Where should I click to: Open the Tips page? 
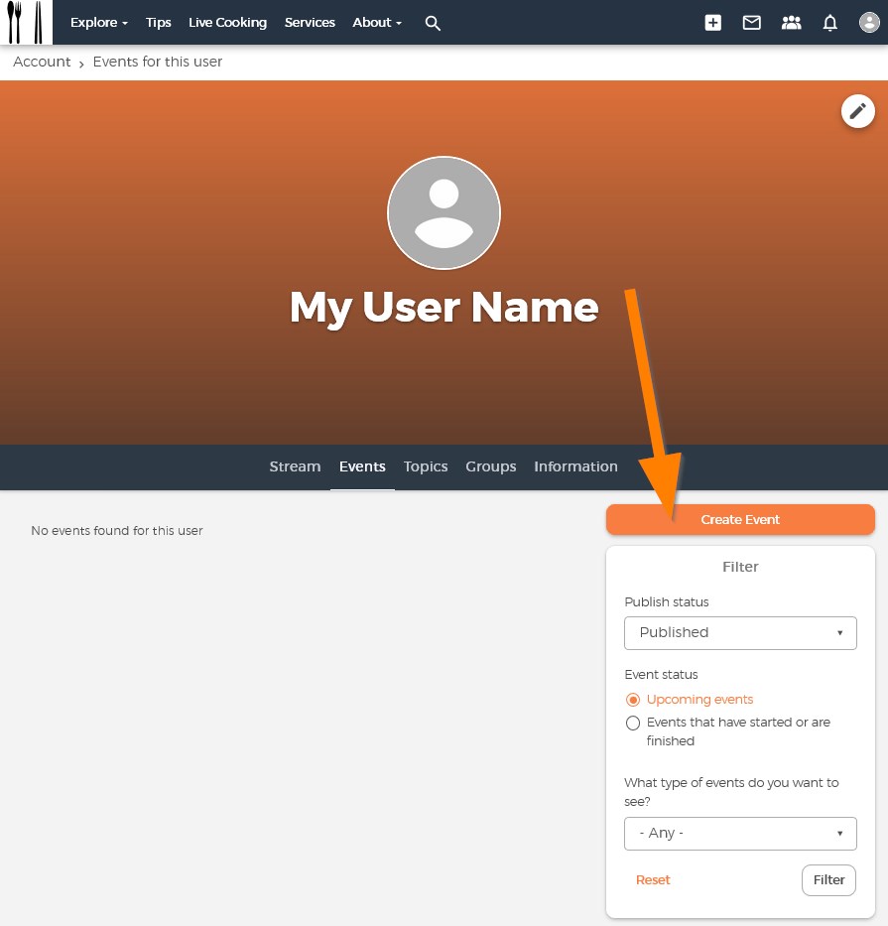(x=158, y=23)
